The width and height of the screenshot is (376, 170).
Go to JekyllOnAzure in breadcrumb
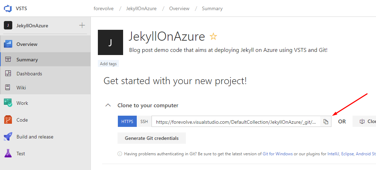[x=141, y=9]
